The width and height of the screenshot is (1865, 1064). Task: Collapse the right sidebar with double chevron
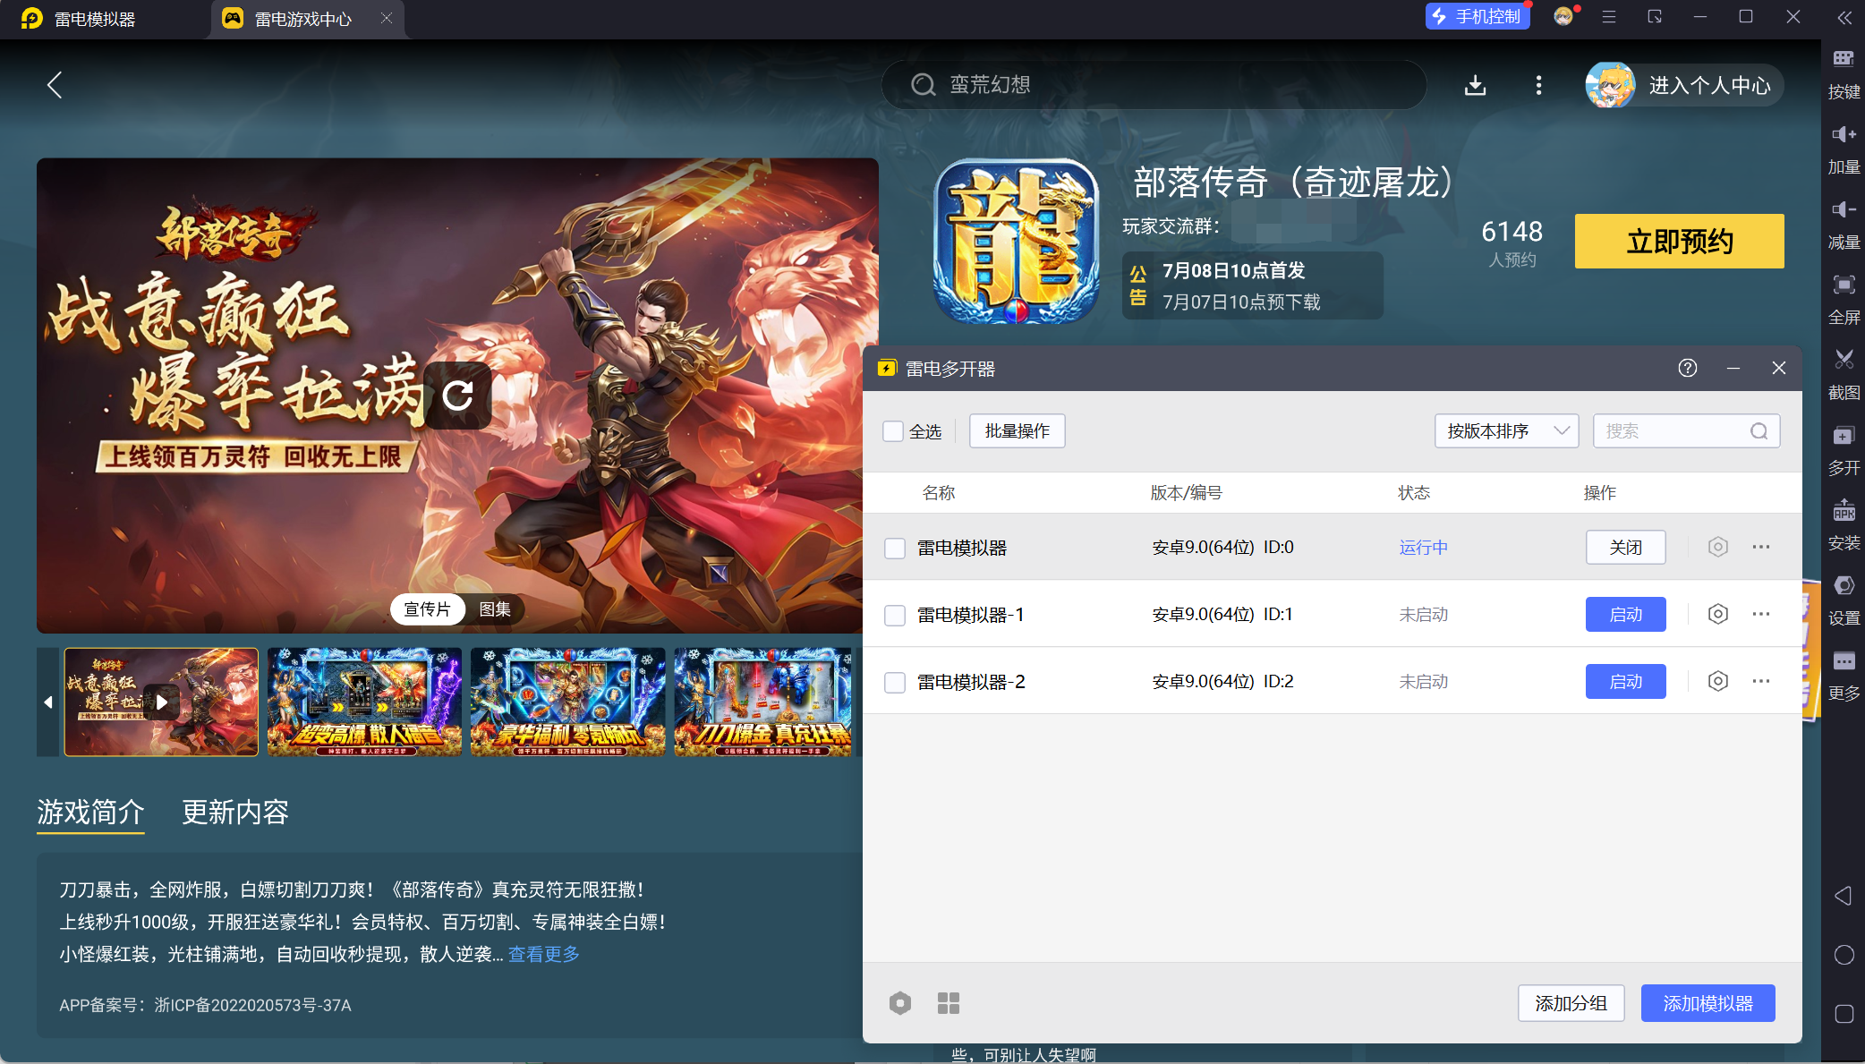[x=1844, y=18]
